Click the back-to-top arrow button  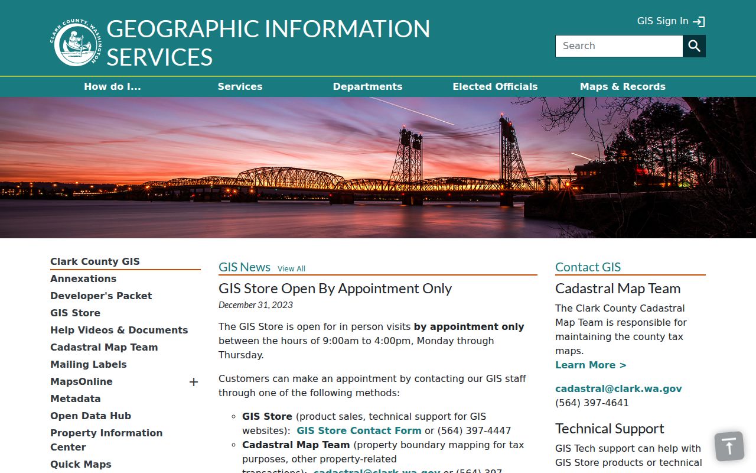click(729, 446)
